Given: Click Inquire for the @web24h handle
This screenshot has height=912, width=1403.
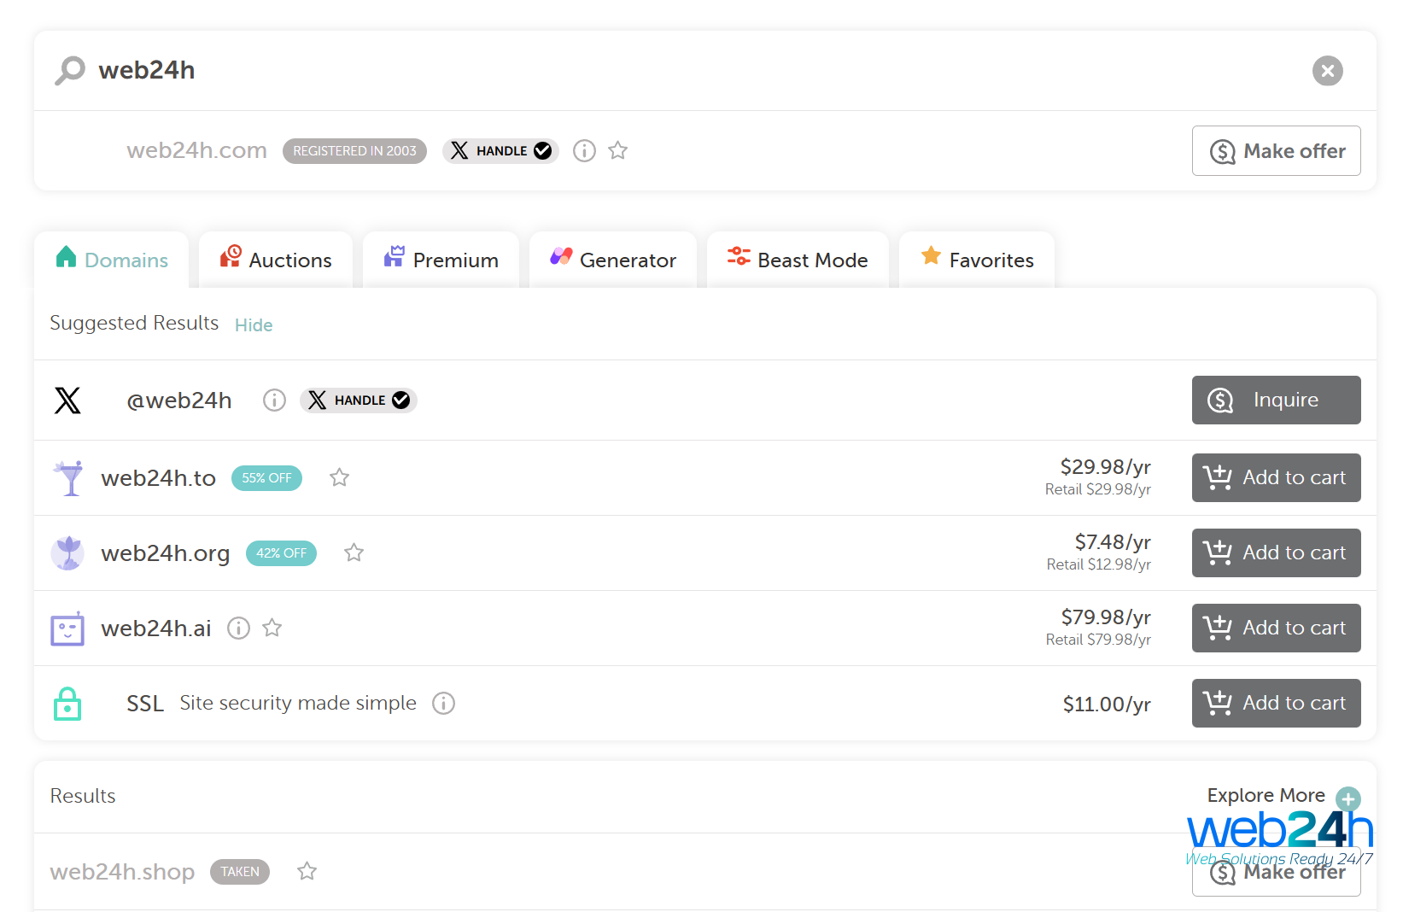Looking at the screenshot, I should (x=1276, y=400).
